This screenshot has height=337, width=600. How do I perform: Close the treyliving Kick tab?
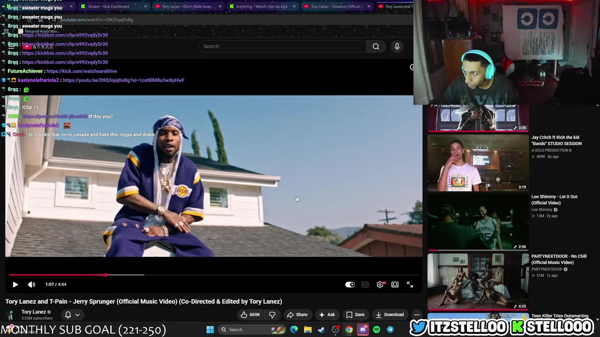294,7
